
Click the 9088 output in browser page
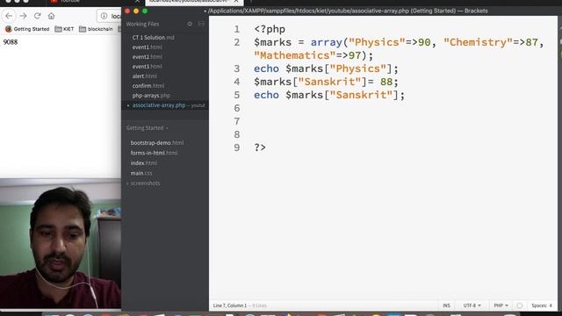pyautogui.click(x=11, y=42)
